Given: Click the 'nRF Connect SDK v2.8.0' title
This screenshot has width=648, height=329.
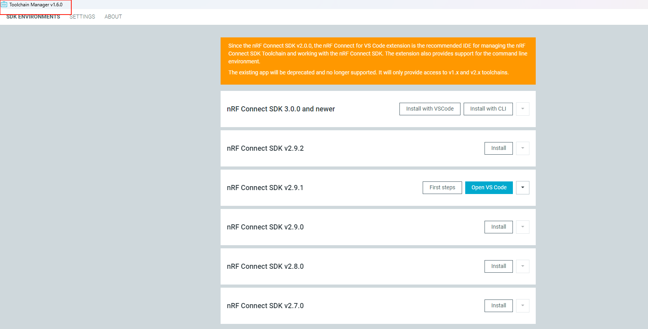Looking at the screenshot, I should 265,266.
